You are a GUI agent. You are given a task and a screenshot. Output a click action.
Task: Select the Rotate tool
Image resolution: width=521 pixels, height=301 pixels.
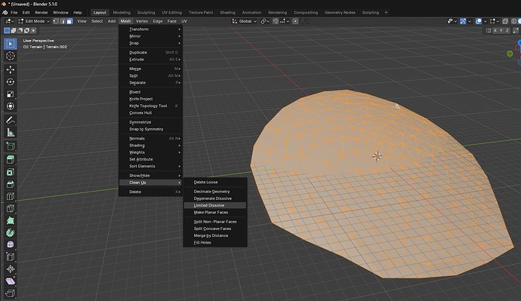(11, 81)
